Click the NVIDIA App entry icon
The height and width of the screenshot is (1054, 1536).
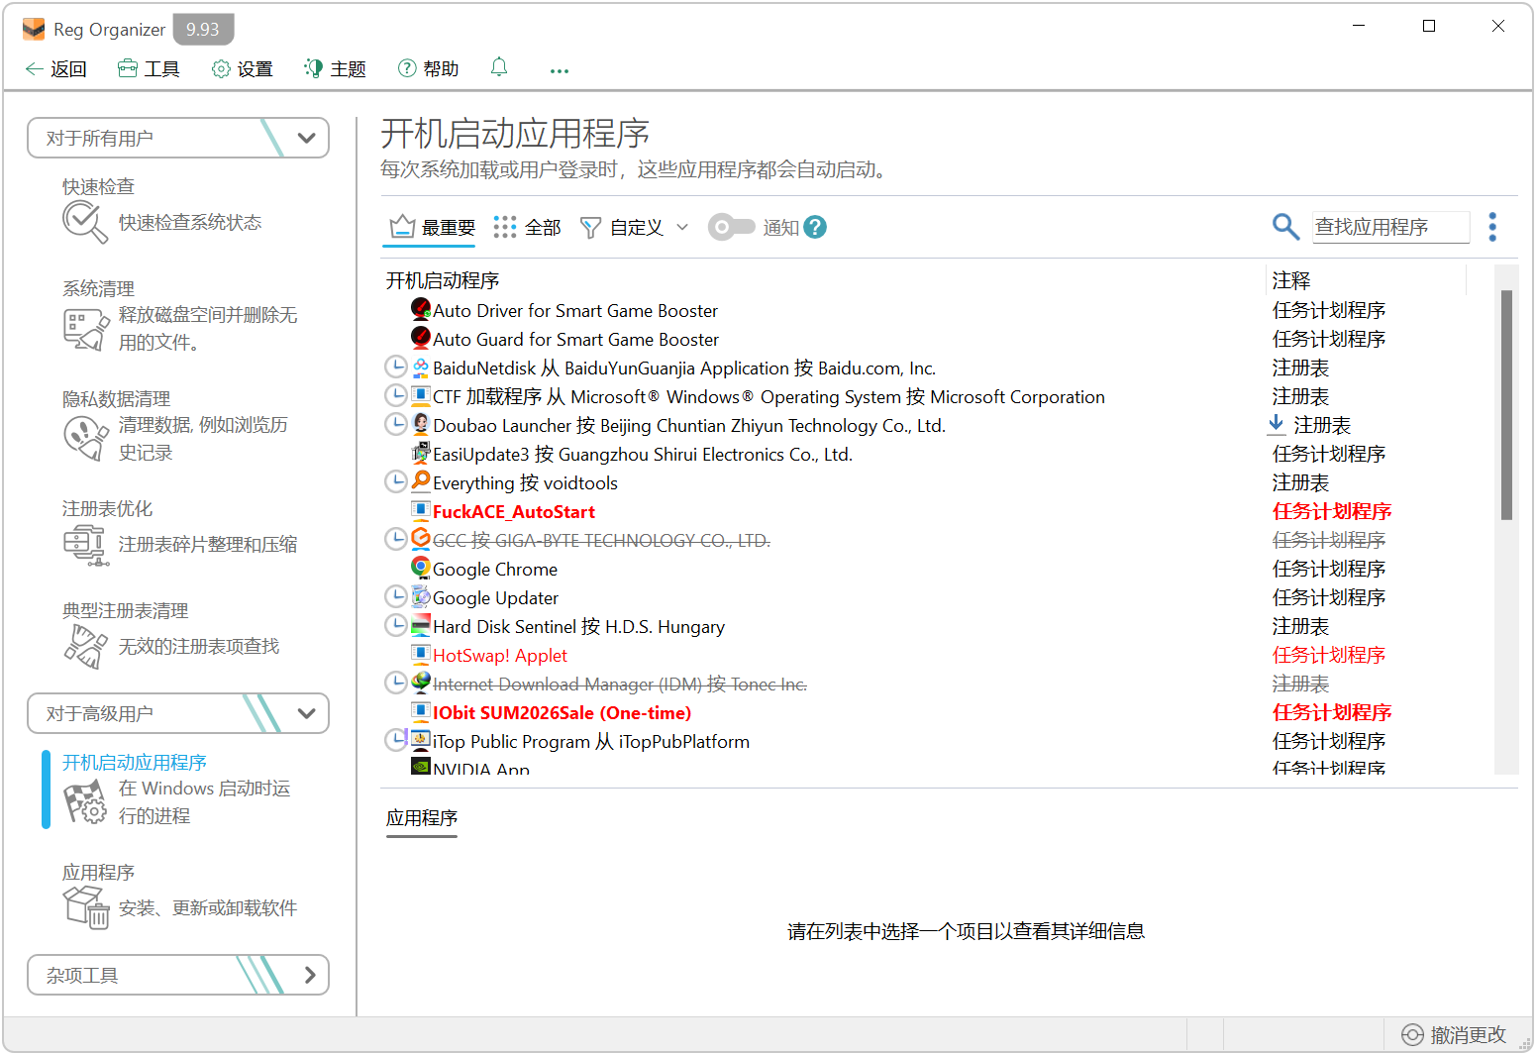421,766
